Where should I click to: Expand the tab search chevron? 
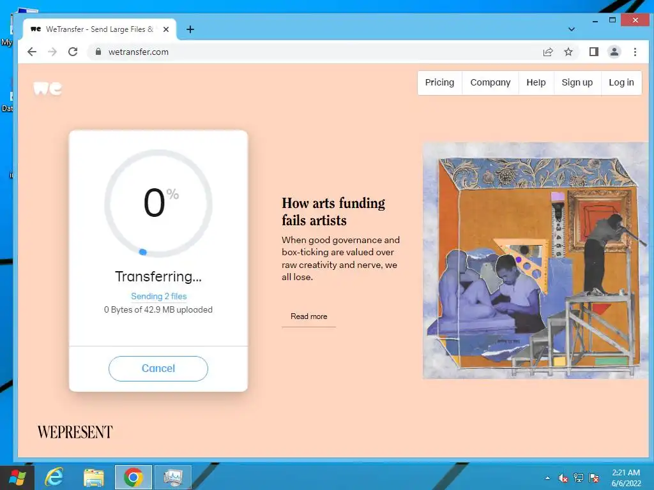coord(572,29)
